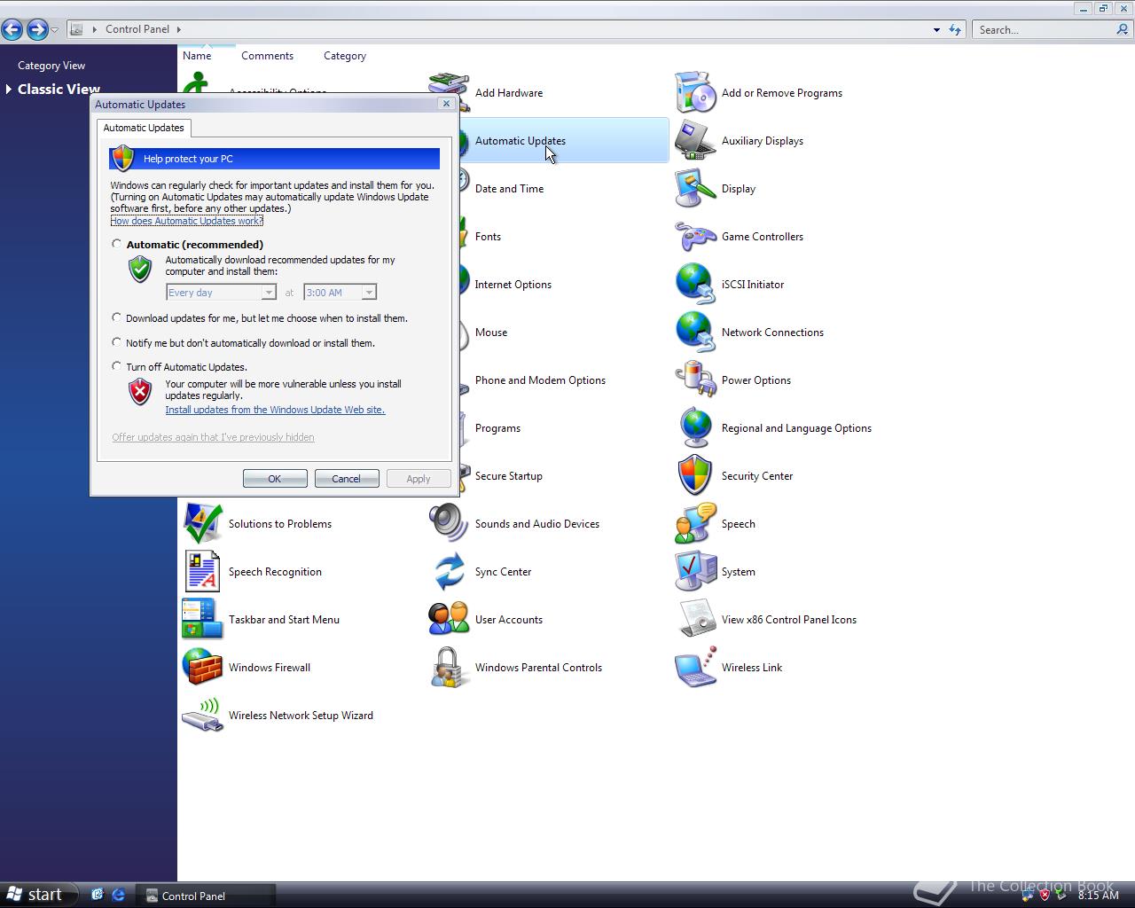Screen dimensions: 1135x908
Task: Open the Game Controllers icon
Action: (695, 237)
